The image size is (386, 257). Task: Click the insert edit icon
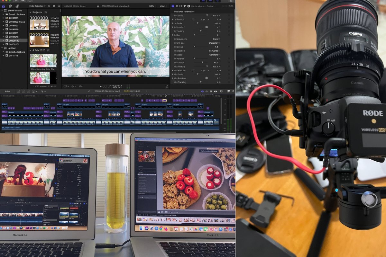pyautogui.click(x=23, y=91)
